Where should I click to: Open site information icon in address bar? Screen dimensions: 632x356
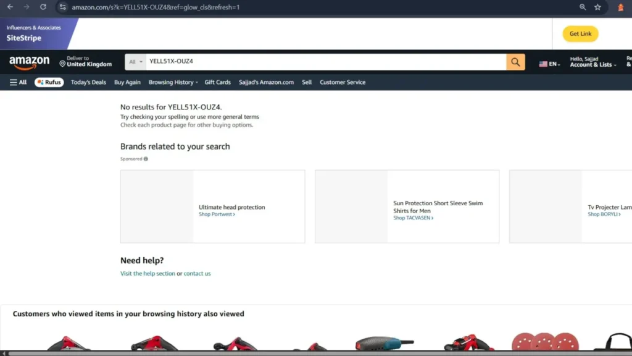[x=62, y=7]
